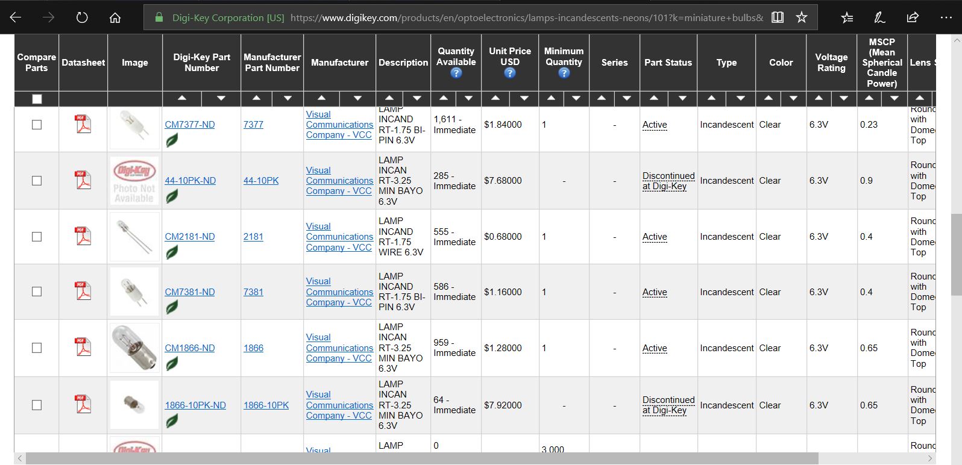Sort MSCP column ascending
The width and height of the screenshot is (962, 465).
pyautogui.click(x=869, y=98)
